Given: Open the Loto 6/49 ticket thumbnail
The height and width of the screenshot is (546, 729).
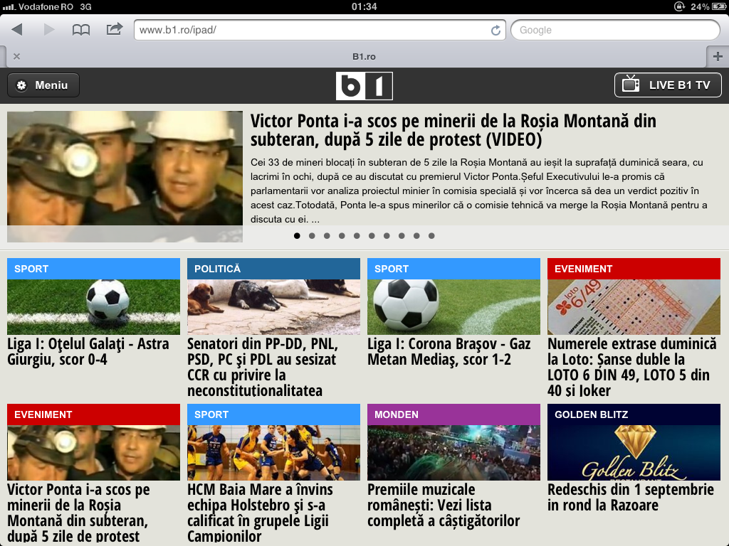Looking at the screenshot, I should click(x=634, y=307).
